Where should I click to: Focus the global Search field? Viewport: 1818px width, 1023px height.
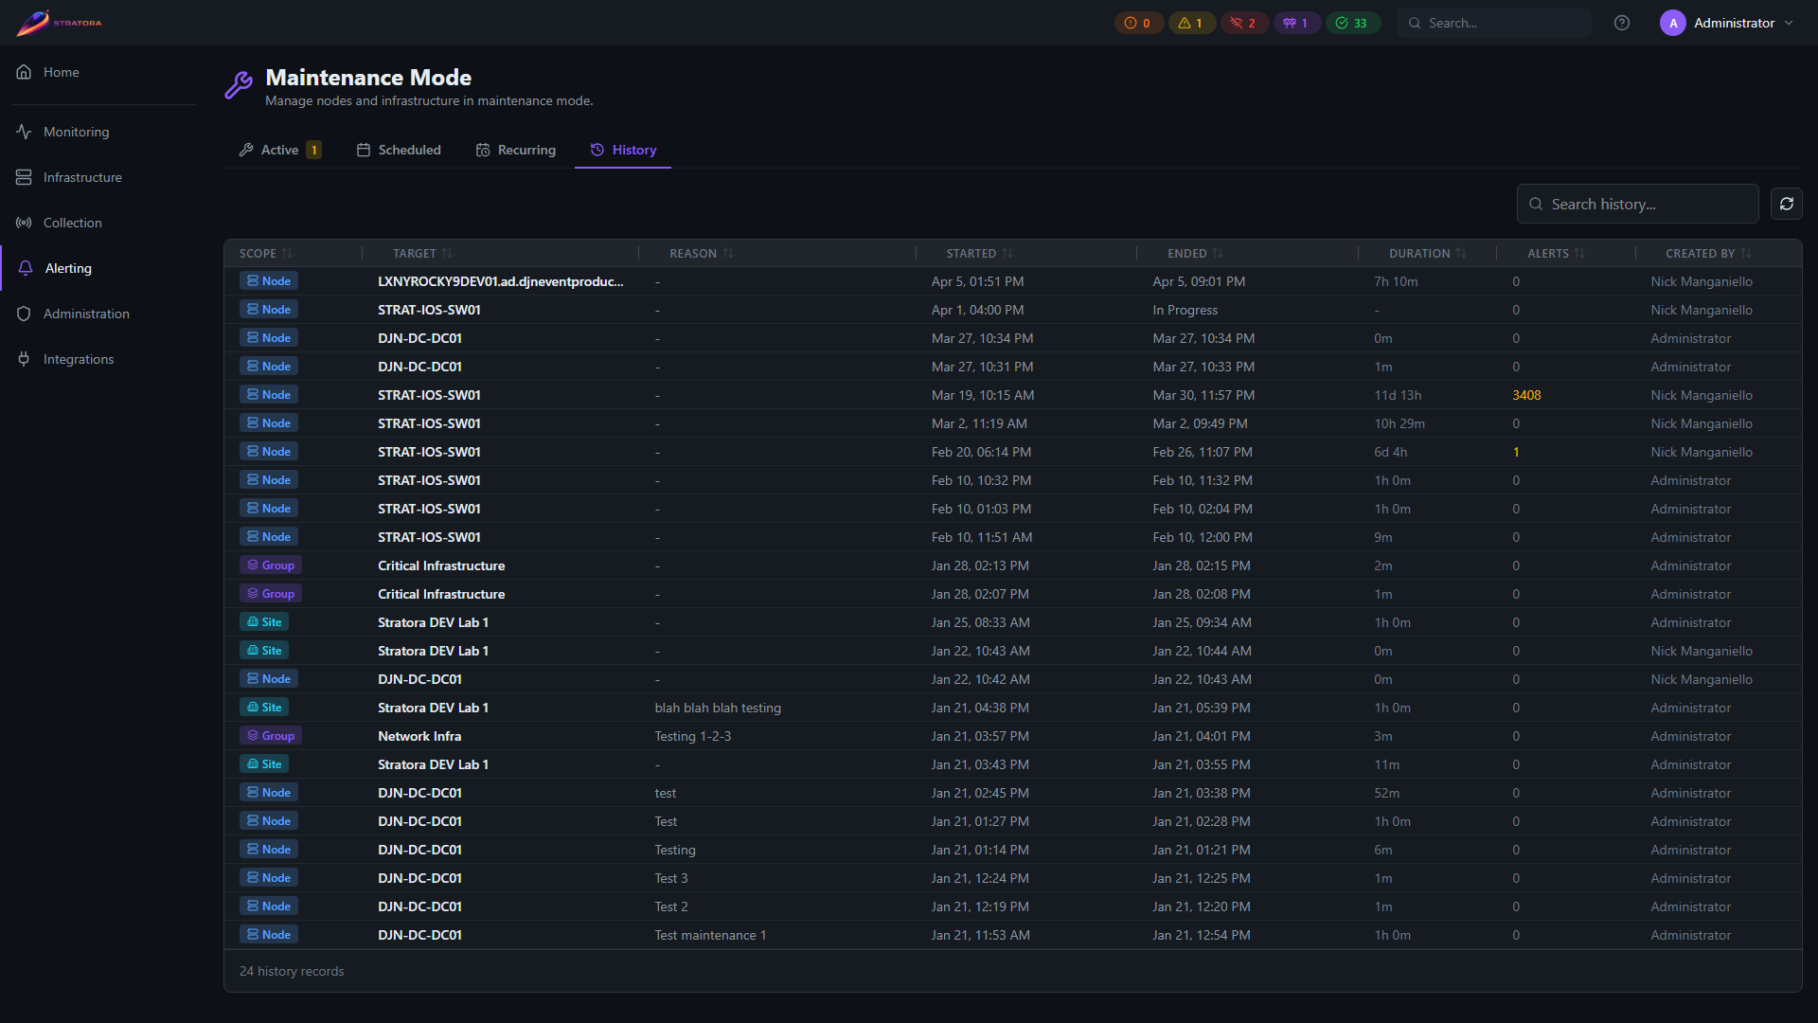1494,23
